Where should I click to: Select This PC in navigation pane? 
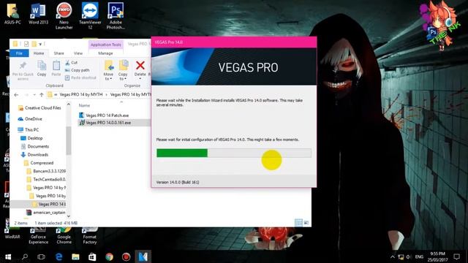pyautogui.click(x=29, y=130)
